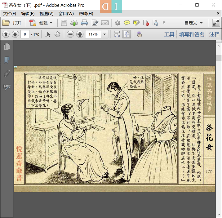This screenshot has height=218, width=222.
Task: Open the 编辑(E) menu
Action: pyautogui.click(x=28, y=14)
